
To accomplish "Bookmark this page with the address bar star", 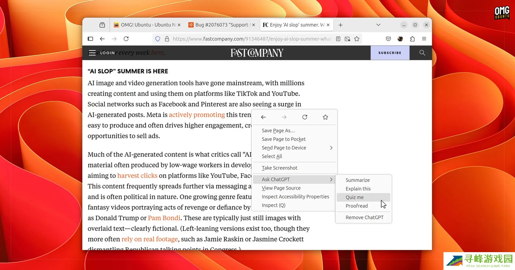I will pyautogui.click(x=357, y=39).
